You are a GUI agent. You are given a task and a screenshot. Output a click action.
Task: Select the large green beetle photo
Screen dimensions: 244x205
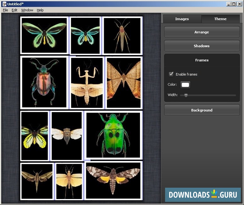pos(113,135)
